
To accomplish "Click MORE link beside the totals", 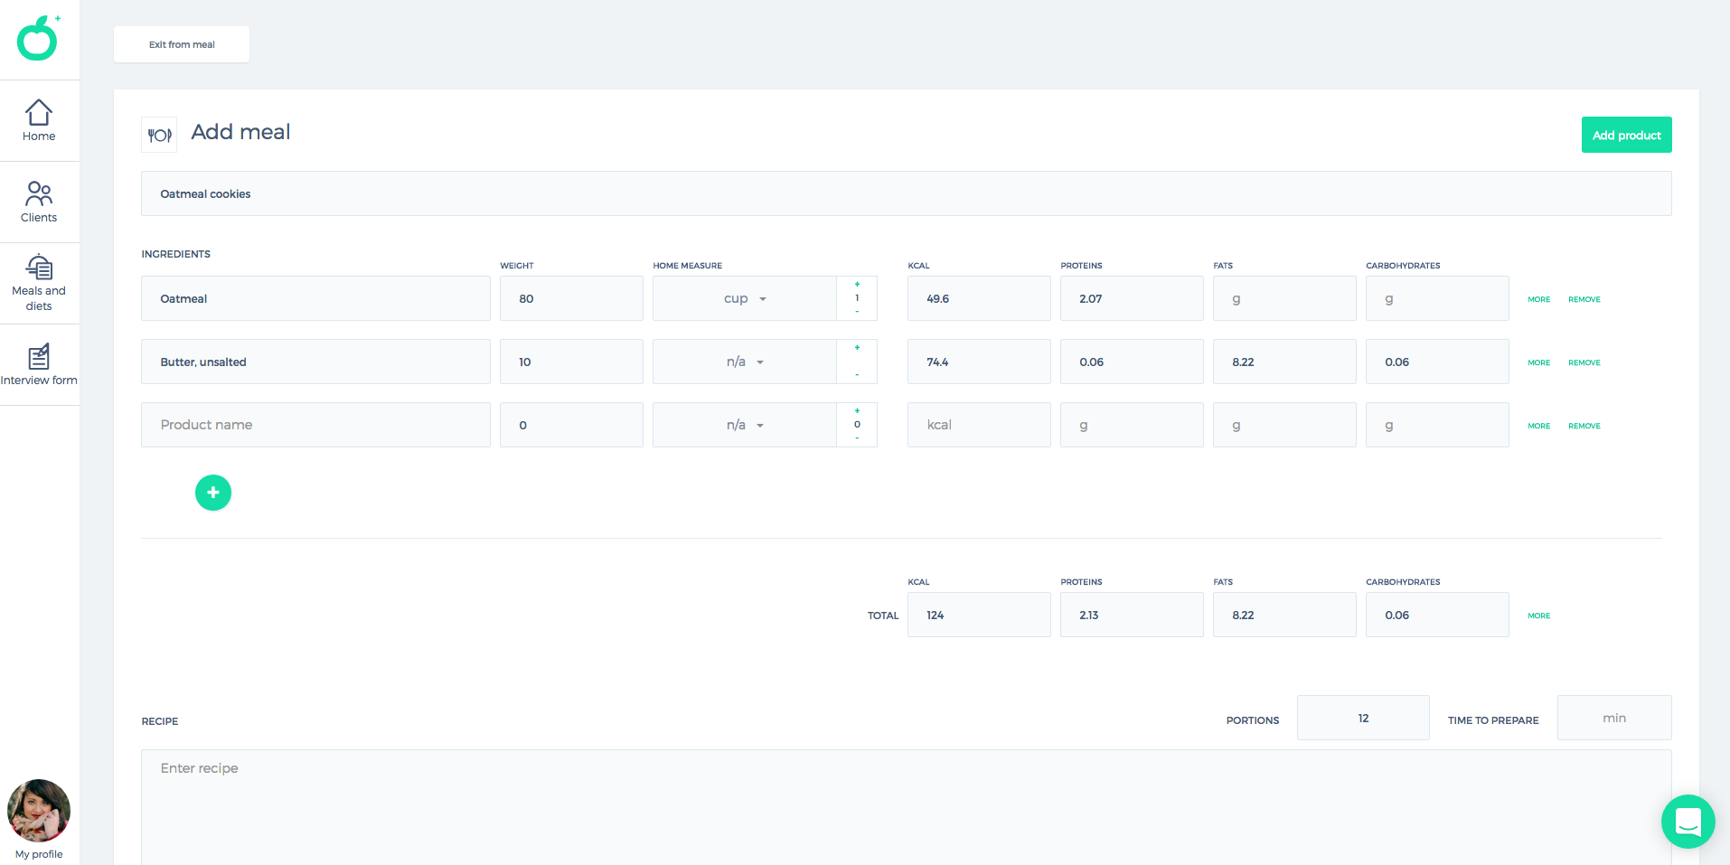I will point(1538,616).
